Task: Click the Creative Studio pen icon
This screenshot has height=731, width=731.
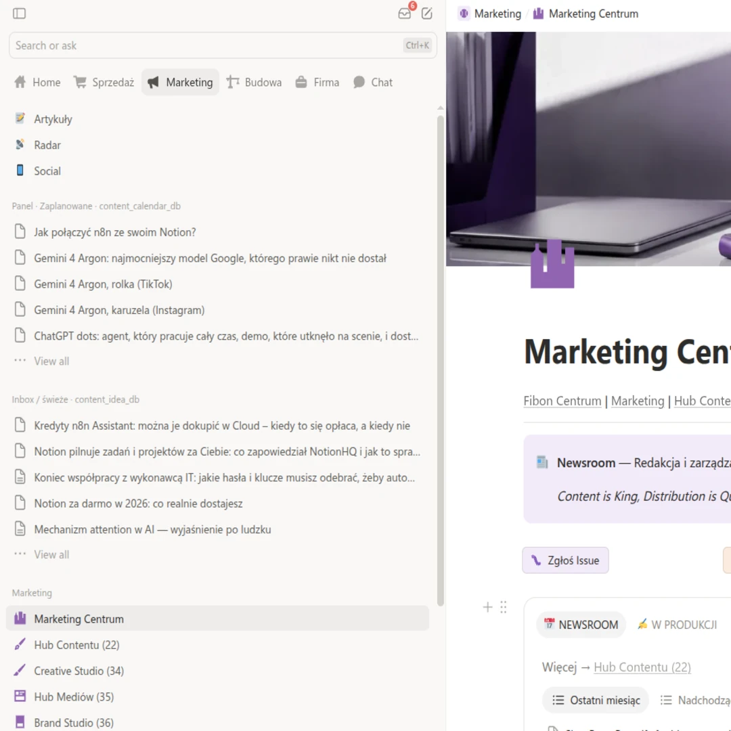Action: click(x=20, y=670)
